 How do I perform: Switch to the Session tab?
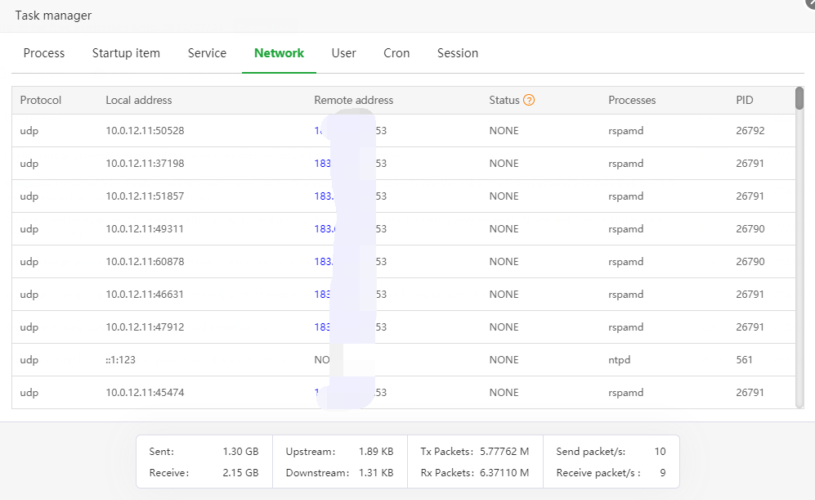tap(458, 53)
